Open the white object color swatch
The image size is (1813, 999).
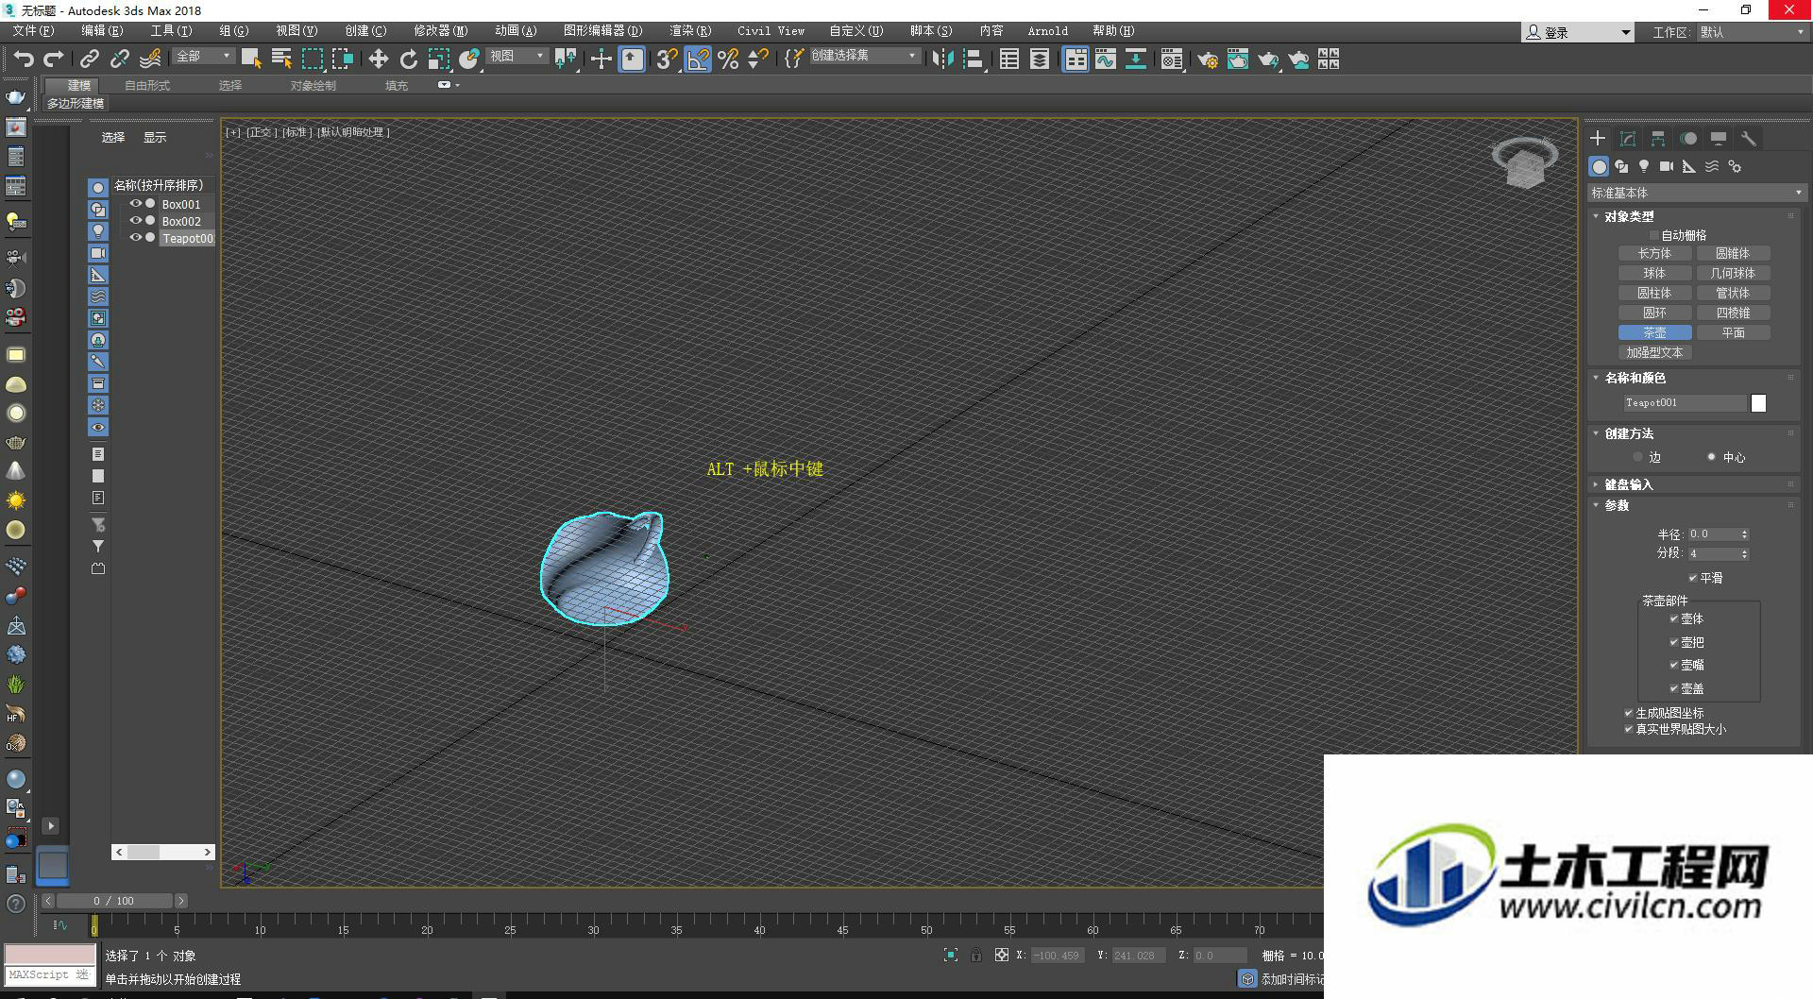click(1758, 403)
